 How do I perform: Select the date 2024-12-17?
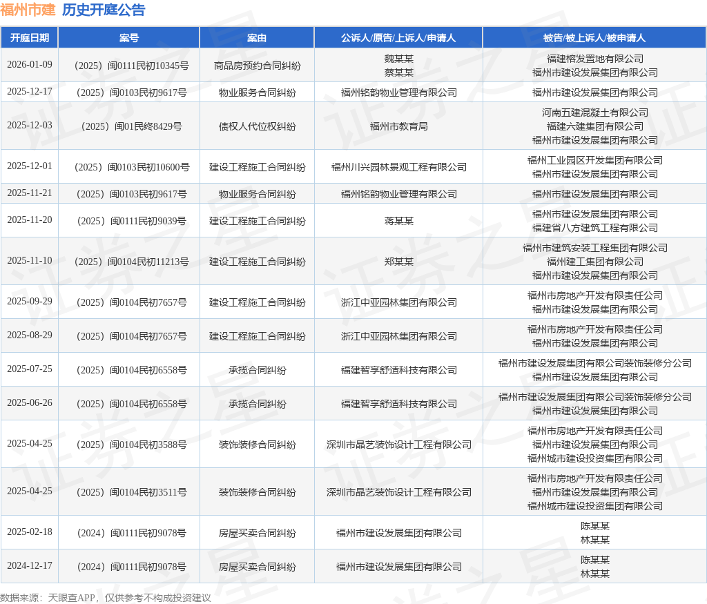click(30, 565)
